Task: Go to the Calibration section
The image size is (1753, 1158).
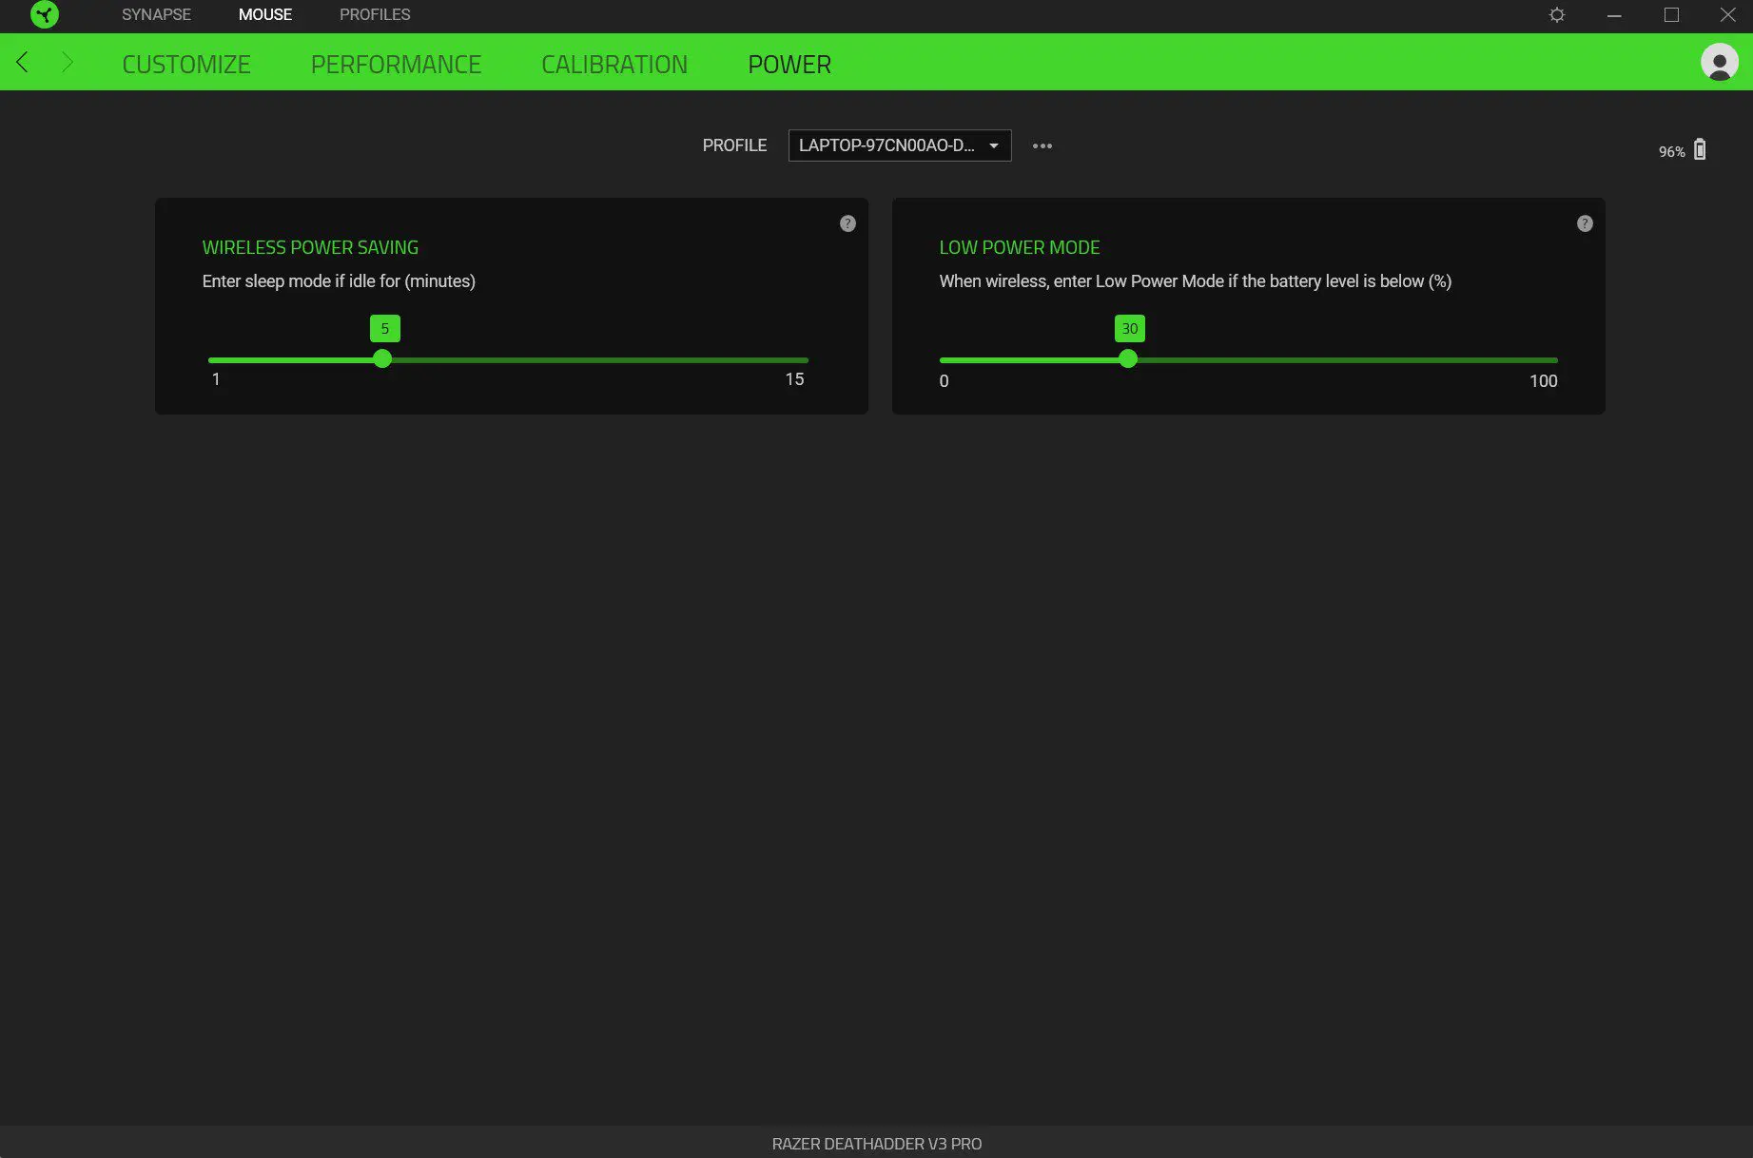Action: point(614,64)
